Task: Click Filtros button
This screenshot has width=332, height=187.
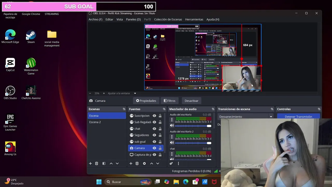Action: coord(169,101)
